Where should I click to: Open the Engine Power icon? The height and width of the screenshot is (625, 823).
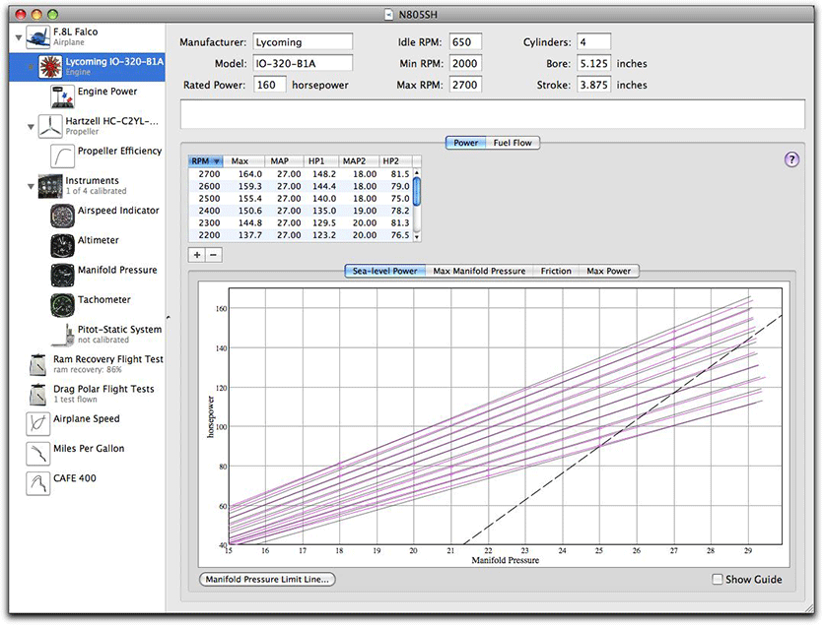tap(62, 96)
